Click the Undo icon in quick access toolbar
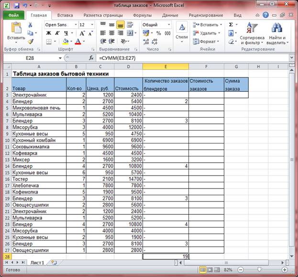 pos(25,6)
